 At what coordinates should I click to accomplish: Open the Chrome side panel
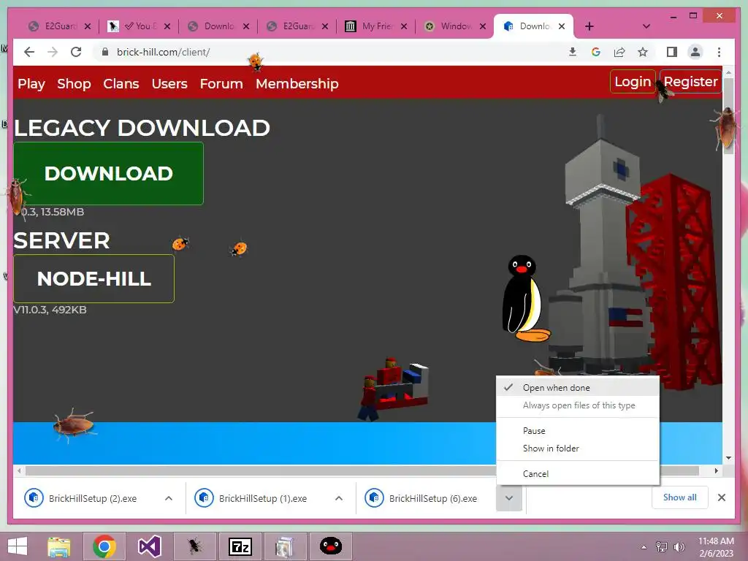(x=672, y=52)
